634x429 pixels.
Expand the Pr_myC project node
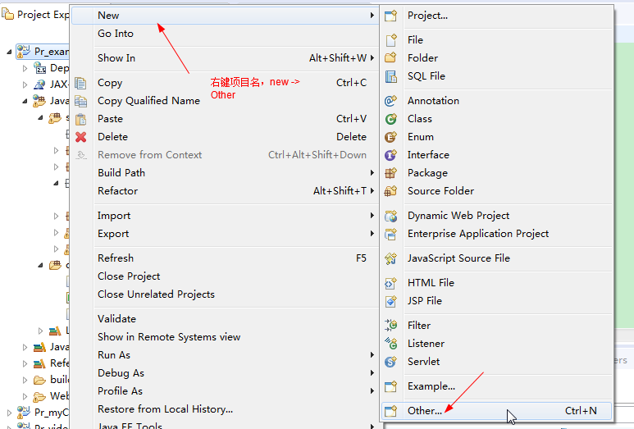point(9,413)
